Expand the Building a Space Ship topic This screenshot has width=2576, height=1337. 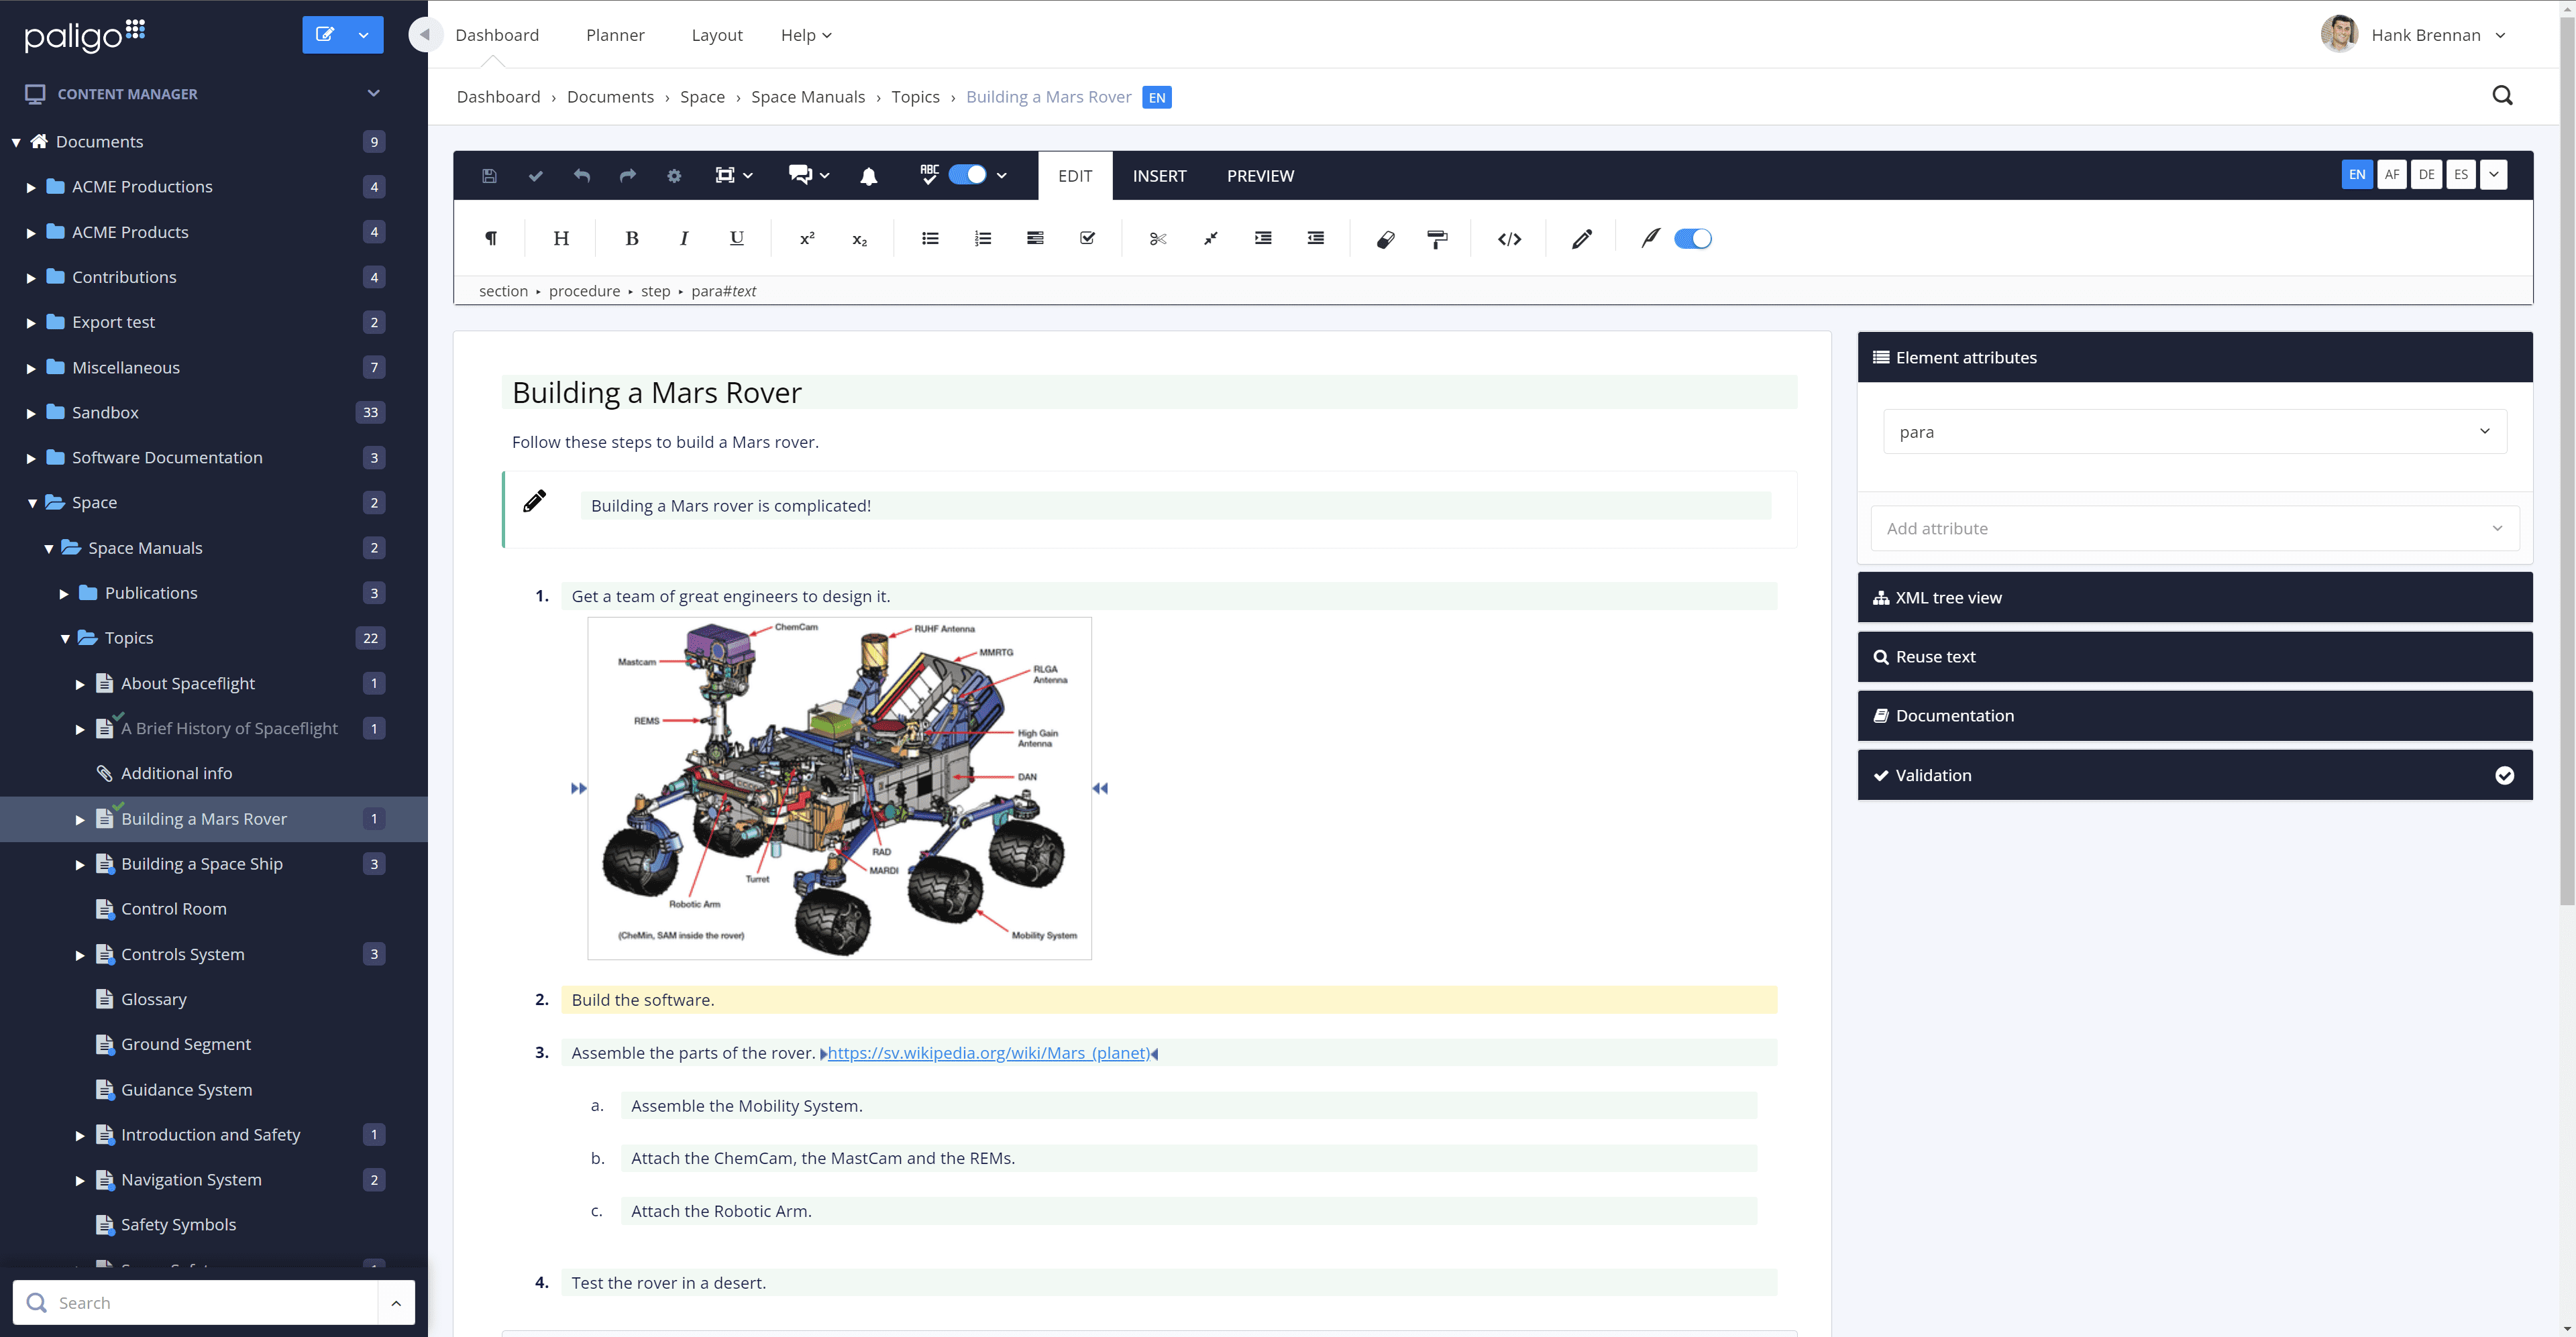(x=78, y=864)
